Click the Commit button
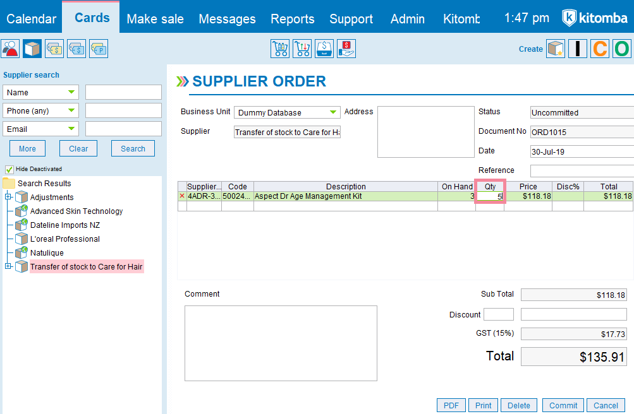Image resolution: width=634 pixels, height=414 pixels. 563,405
